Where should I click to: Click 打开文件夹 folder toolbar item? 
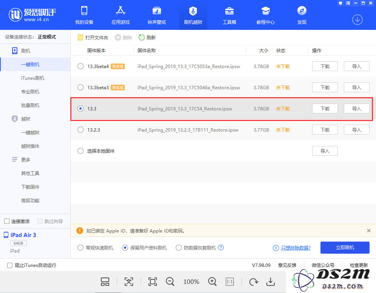pos(93,37)
